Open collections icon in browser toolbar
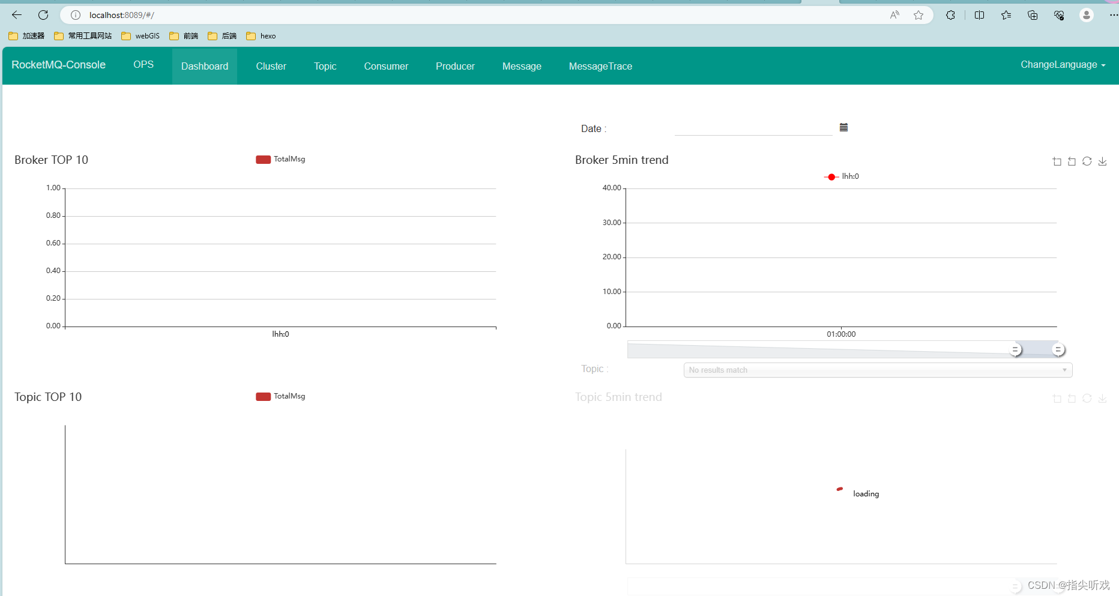Image resolution: width=1119 pixels, height=596 pixels. point(1033,15)
